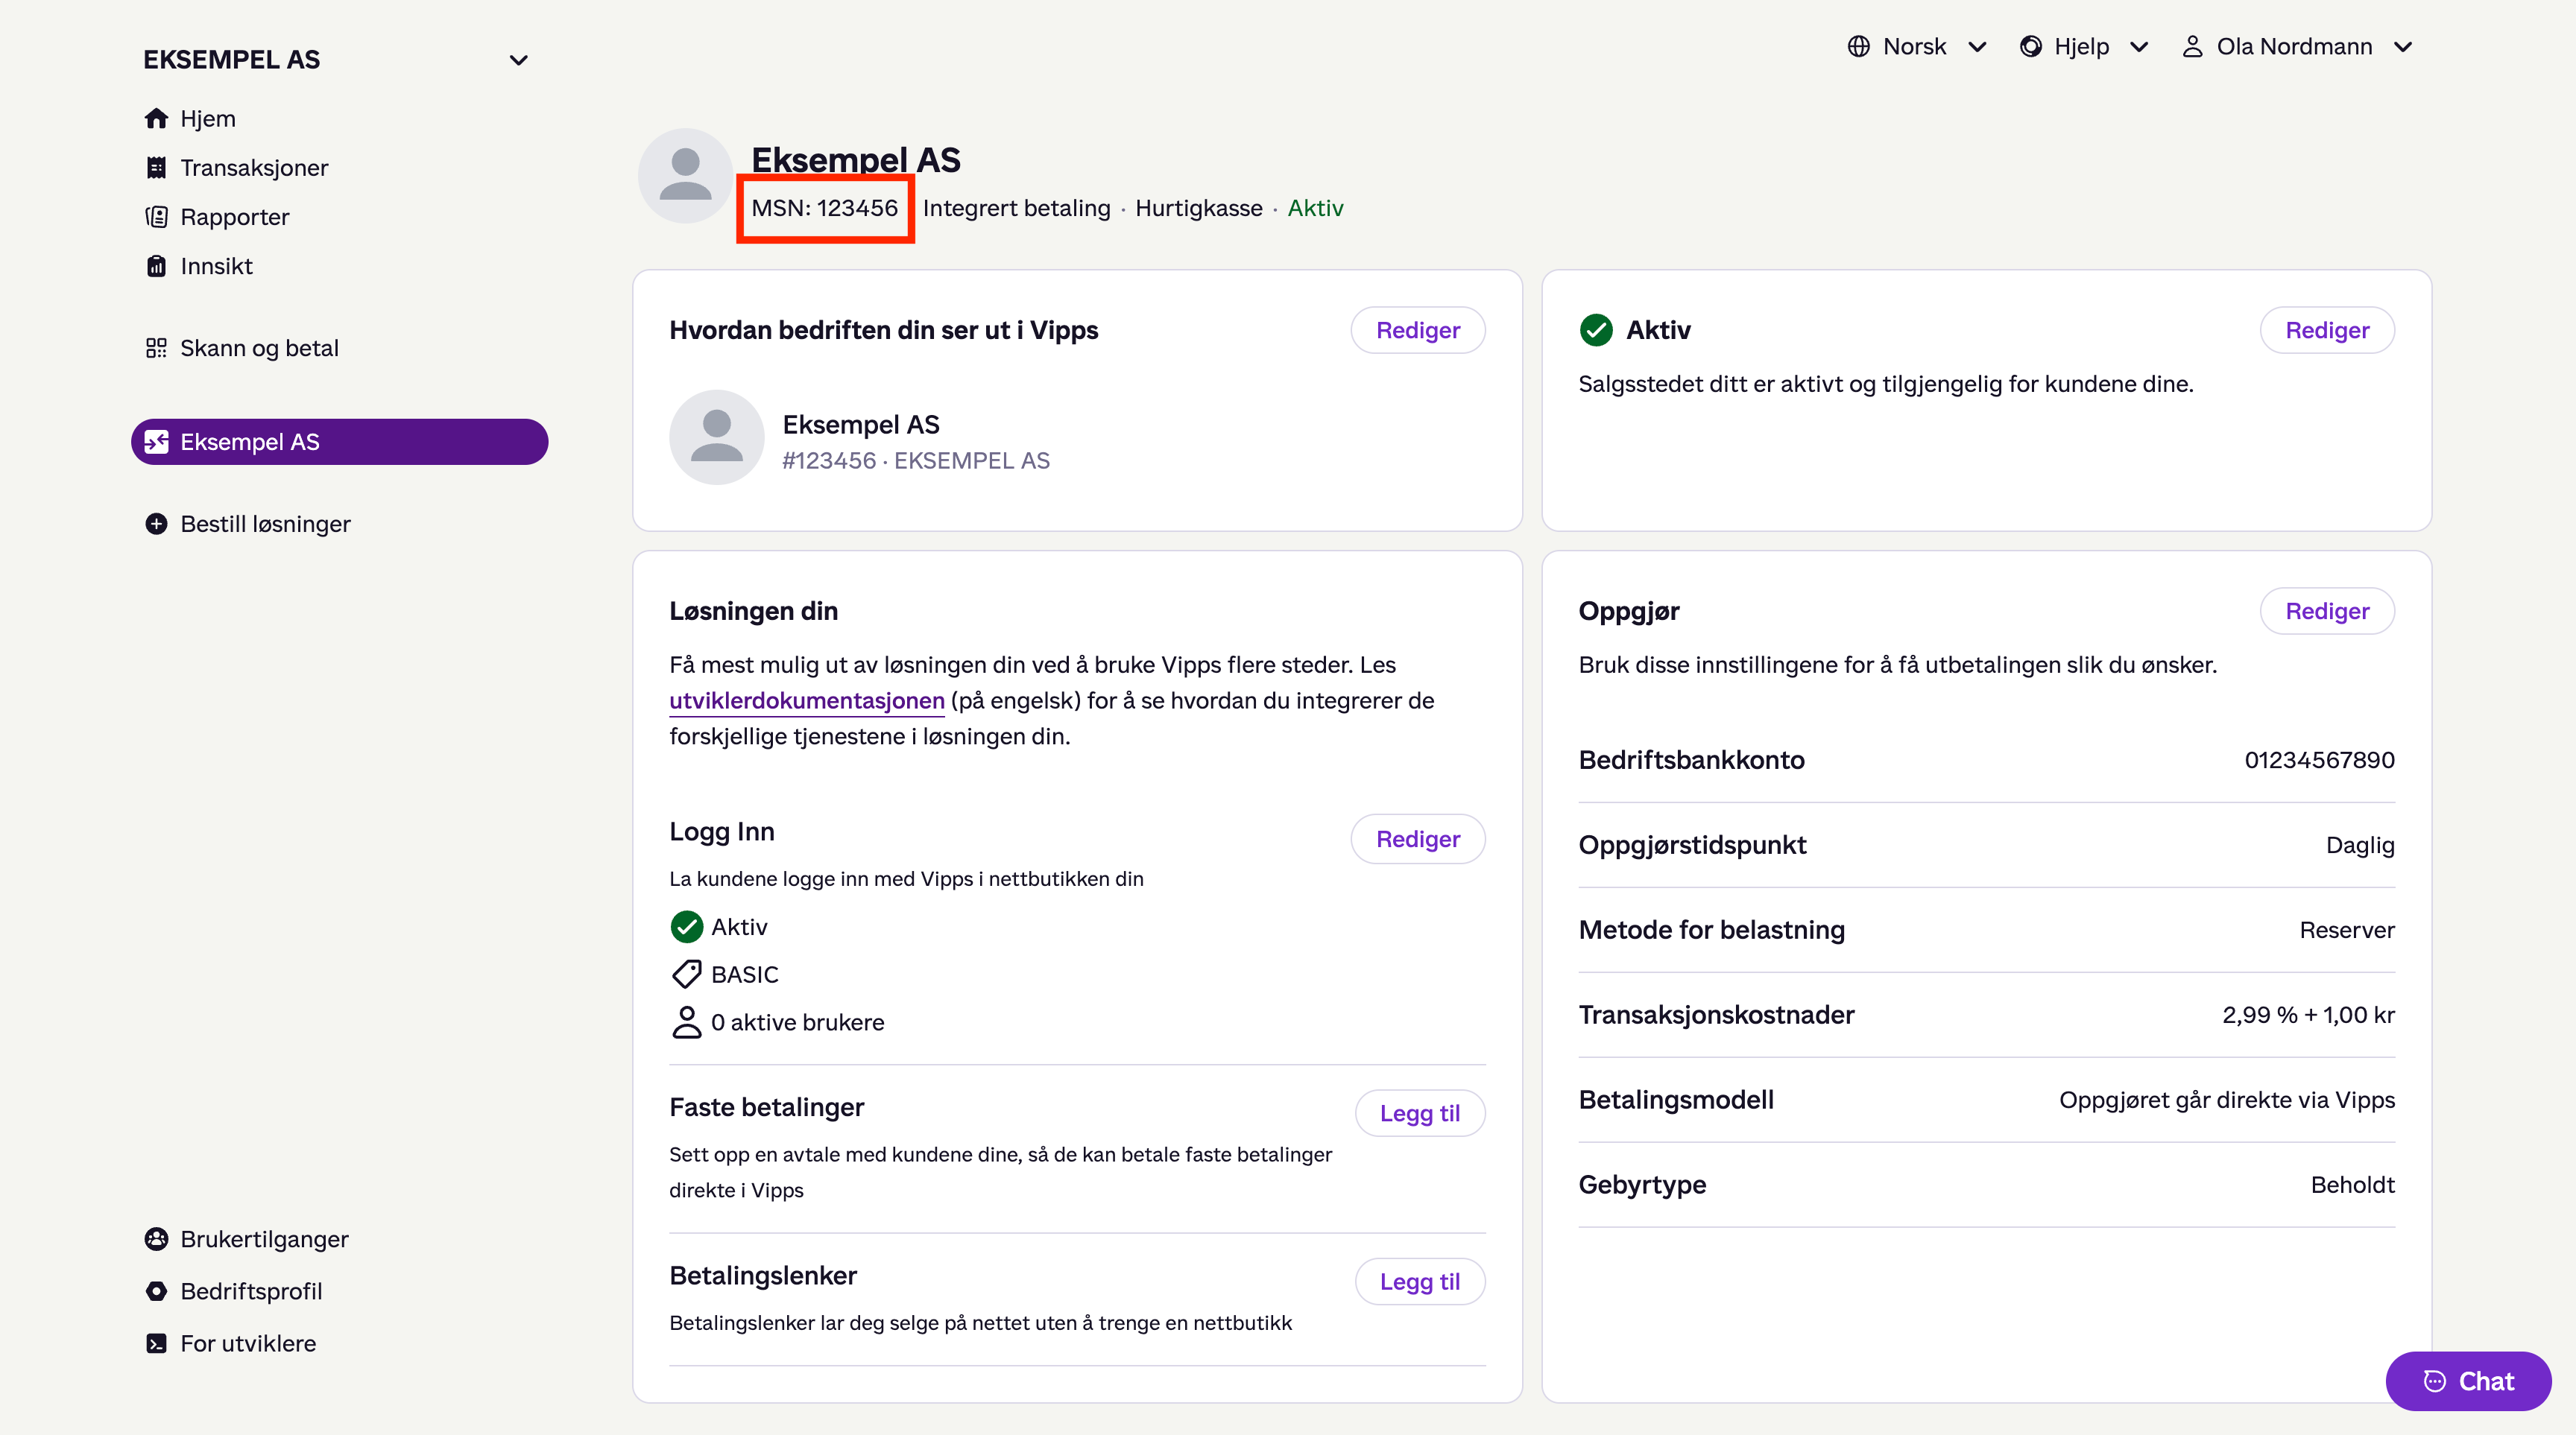Click the Rapporter document icon
This screenshot has height=1435, width=2576.
pos(156,217)
